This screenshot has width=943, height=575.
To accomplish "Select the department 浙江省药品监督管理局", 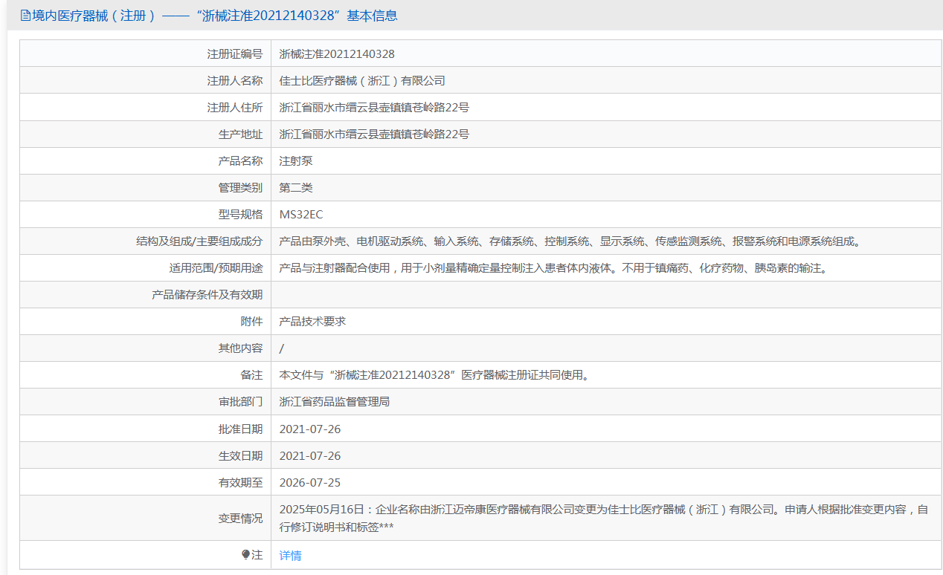I will coord(335,402).
